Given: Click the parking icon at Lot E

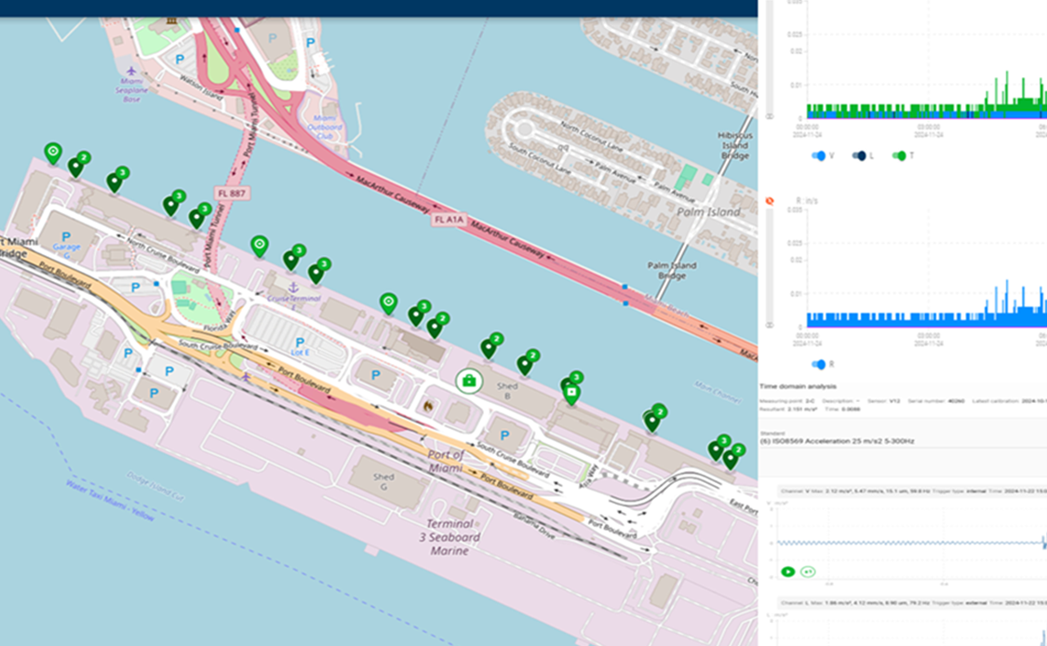Looking at the screenshot, I should point(301,343).
